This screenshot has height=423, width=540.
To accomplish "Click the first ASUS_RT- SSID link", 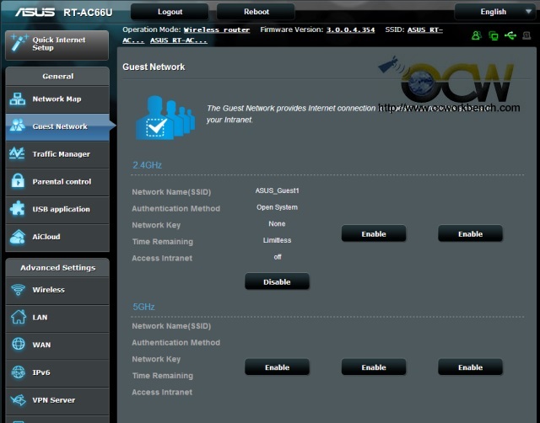I will coord(425,30).
